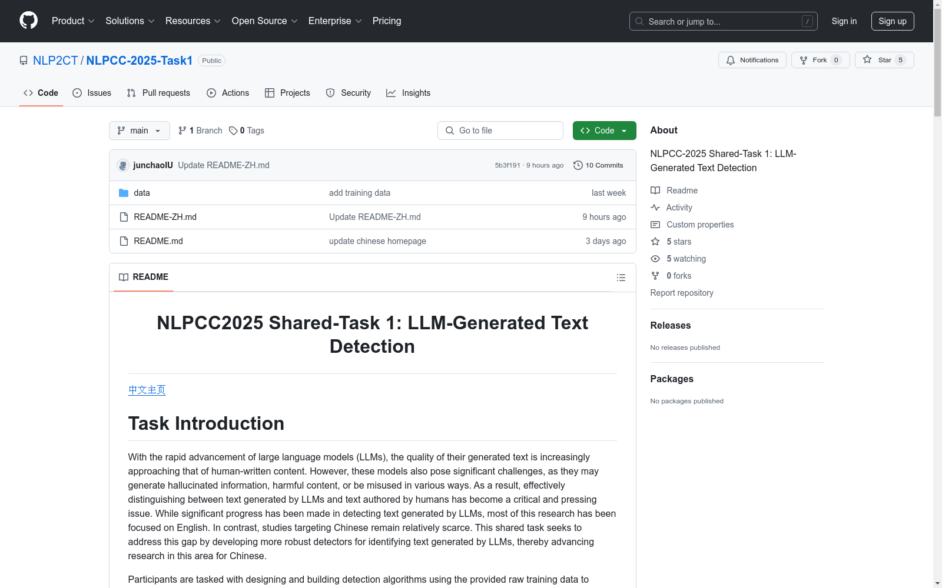
Task: Switch to the Issues tab
Action: pos(92,93)
